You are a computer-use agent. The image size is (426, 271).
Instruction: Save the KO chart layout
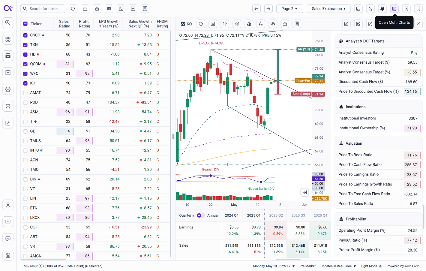pyautogui.click(x=213, y=24)
